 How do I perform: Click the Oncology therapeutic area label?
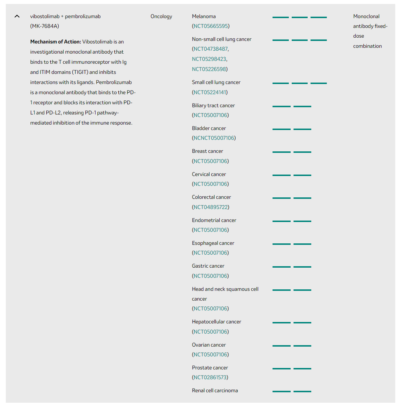pos(161,16)
